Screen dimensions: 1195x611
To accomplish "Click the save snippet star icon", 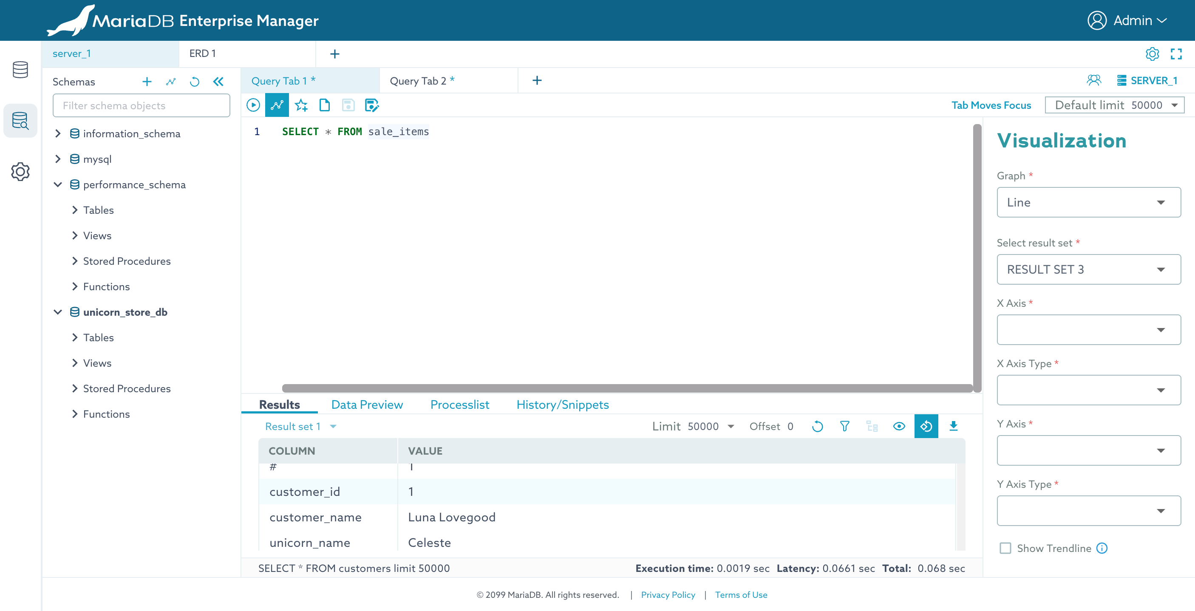I will 301,105.
